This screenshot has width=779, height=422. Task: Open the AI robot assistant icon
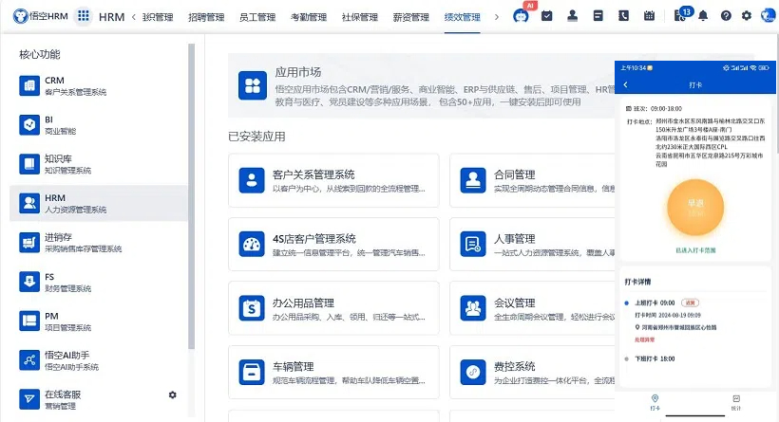[521, 16]
